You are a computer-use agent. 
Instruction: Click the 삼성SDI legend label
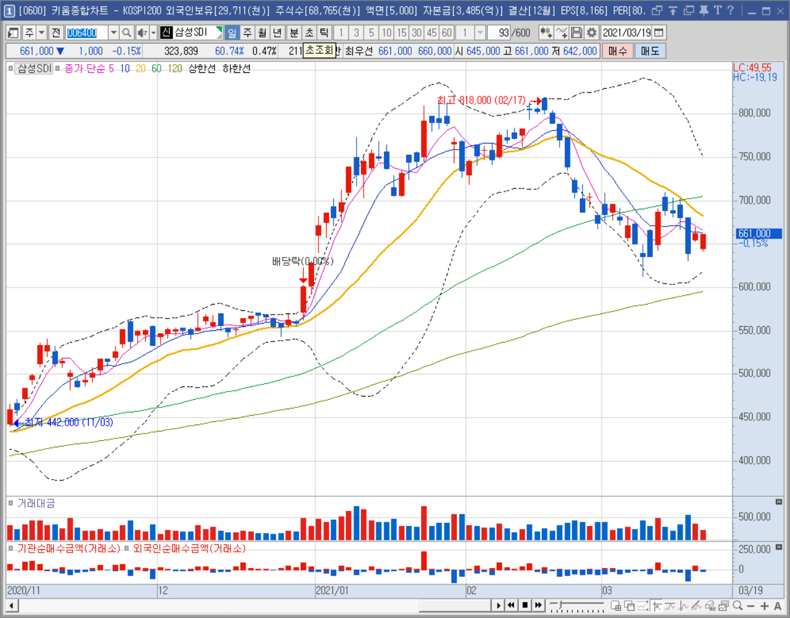coord(34,68)
